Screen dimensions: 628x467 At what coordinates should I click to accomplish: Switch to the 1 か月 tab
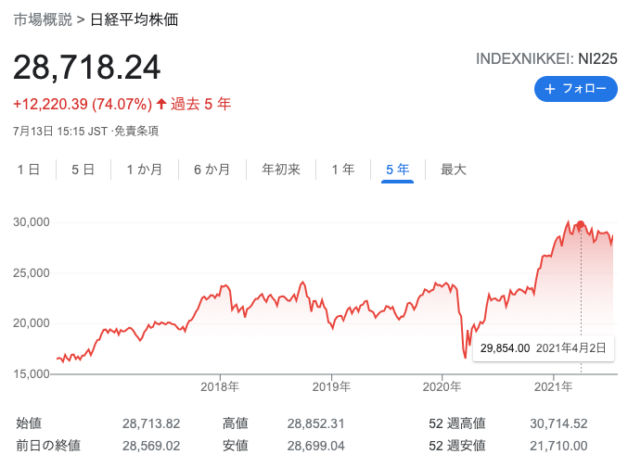pos(144,170)
